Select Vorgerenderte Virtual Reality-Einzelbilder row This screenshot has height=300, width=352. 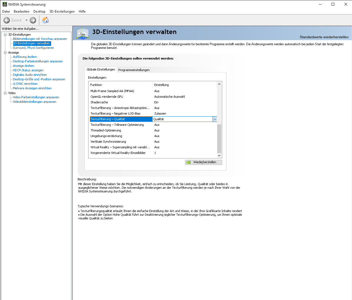tap(153, 153)
